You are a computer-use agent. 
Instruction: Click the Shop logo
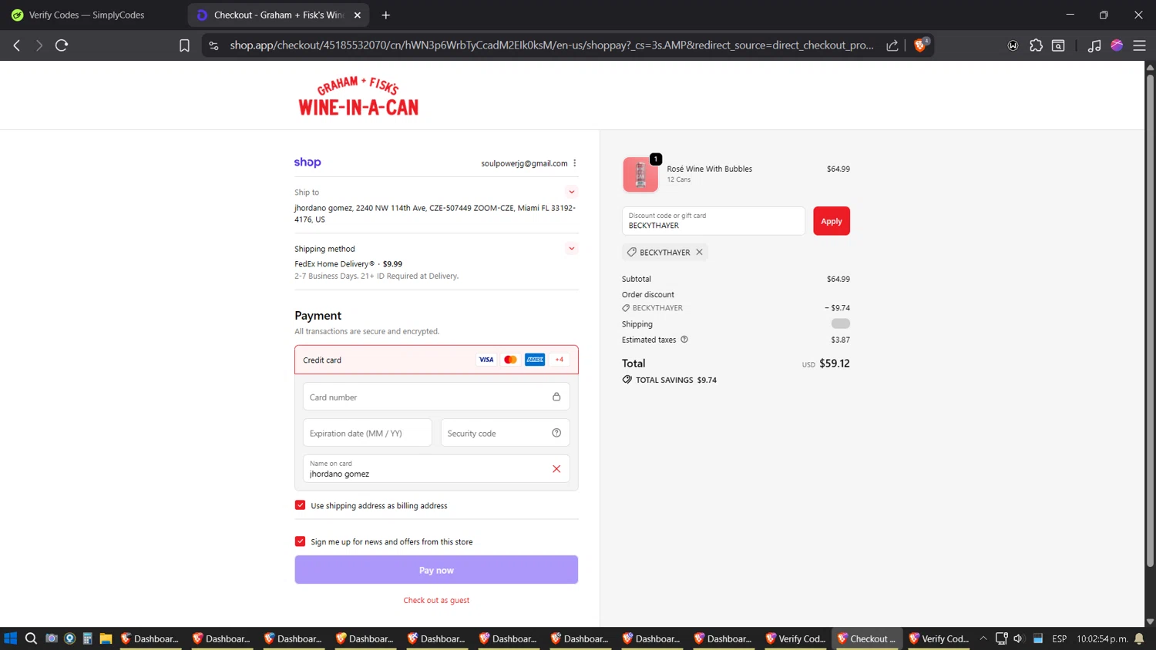click(307, 162)
